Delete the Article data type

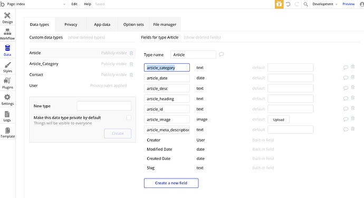click(131, 53)
